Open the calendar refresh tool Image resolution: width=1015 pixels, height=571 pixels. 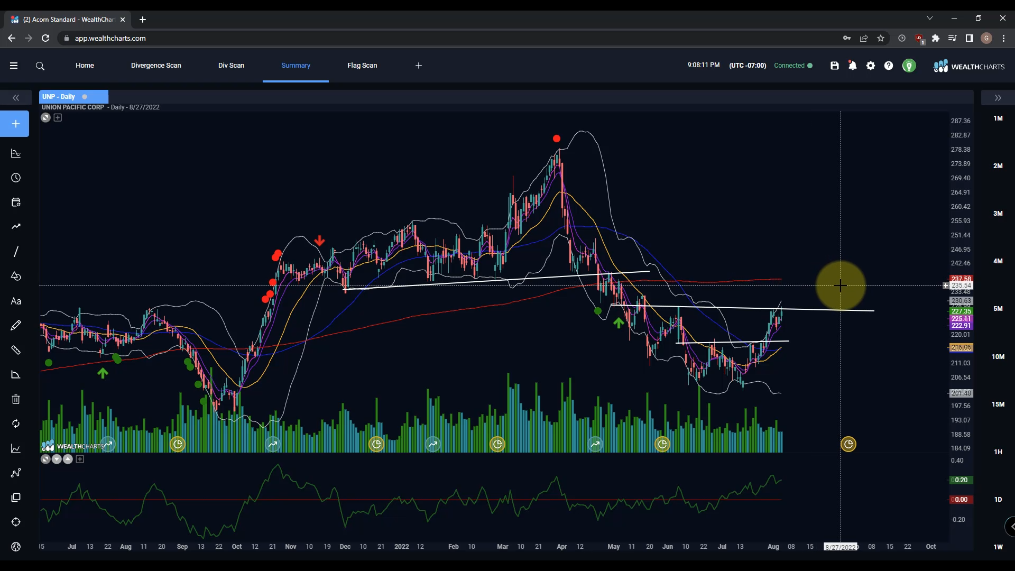[16, 202]
